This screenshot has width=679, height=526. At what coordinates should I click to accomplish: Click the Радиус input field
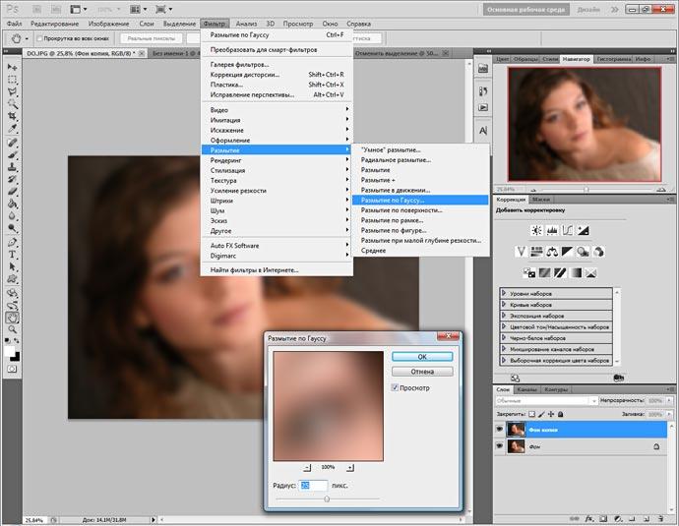coord(313,486)
